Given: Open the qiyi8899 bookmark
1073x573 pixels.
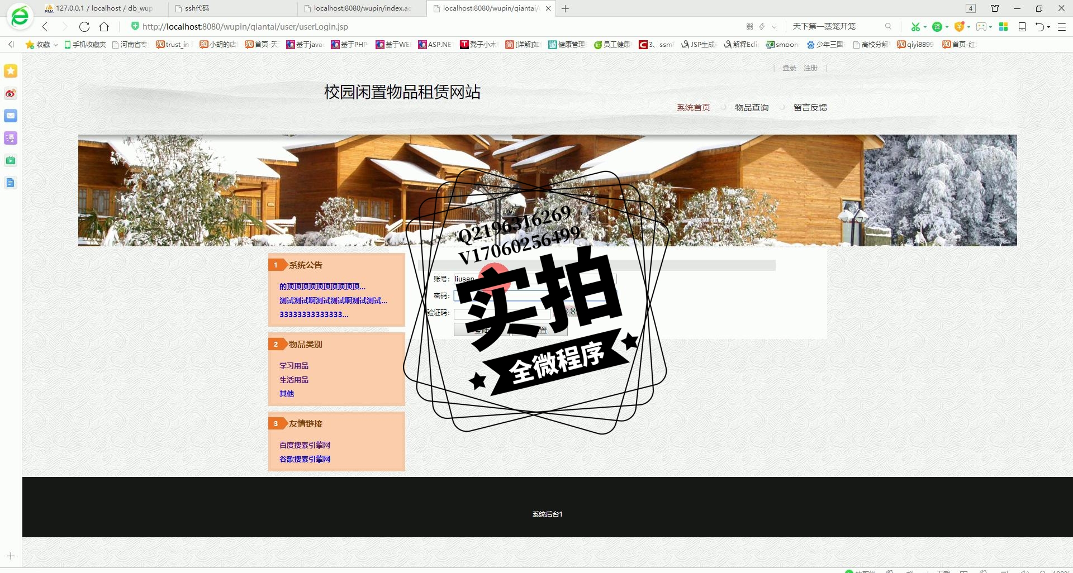Looking at the screenshot, I should click(x=915, y=44).
